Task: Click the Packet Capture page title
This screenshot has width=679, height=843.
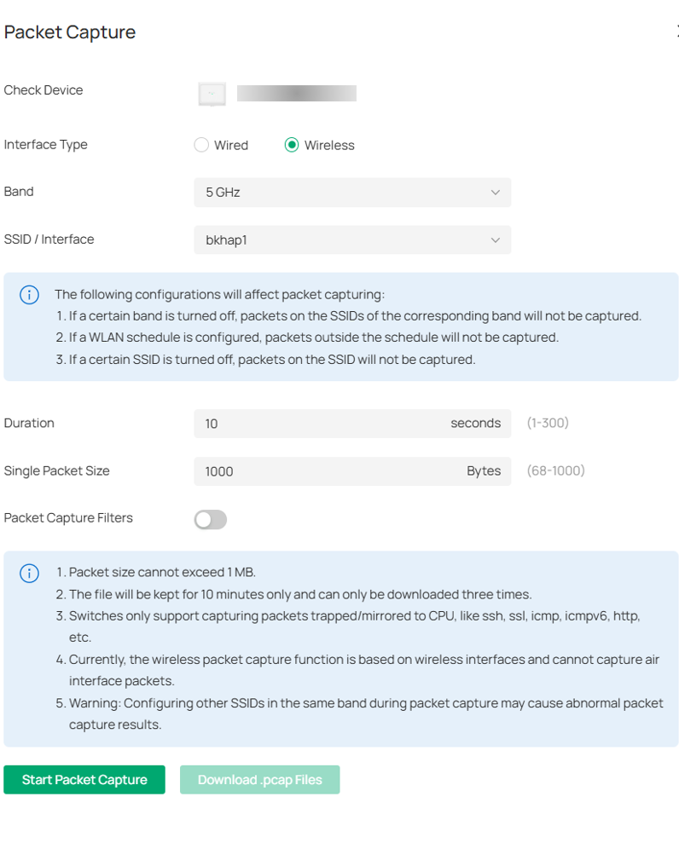Action: tap(69, 32)
